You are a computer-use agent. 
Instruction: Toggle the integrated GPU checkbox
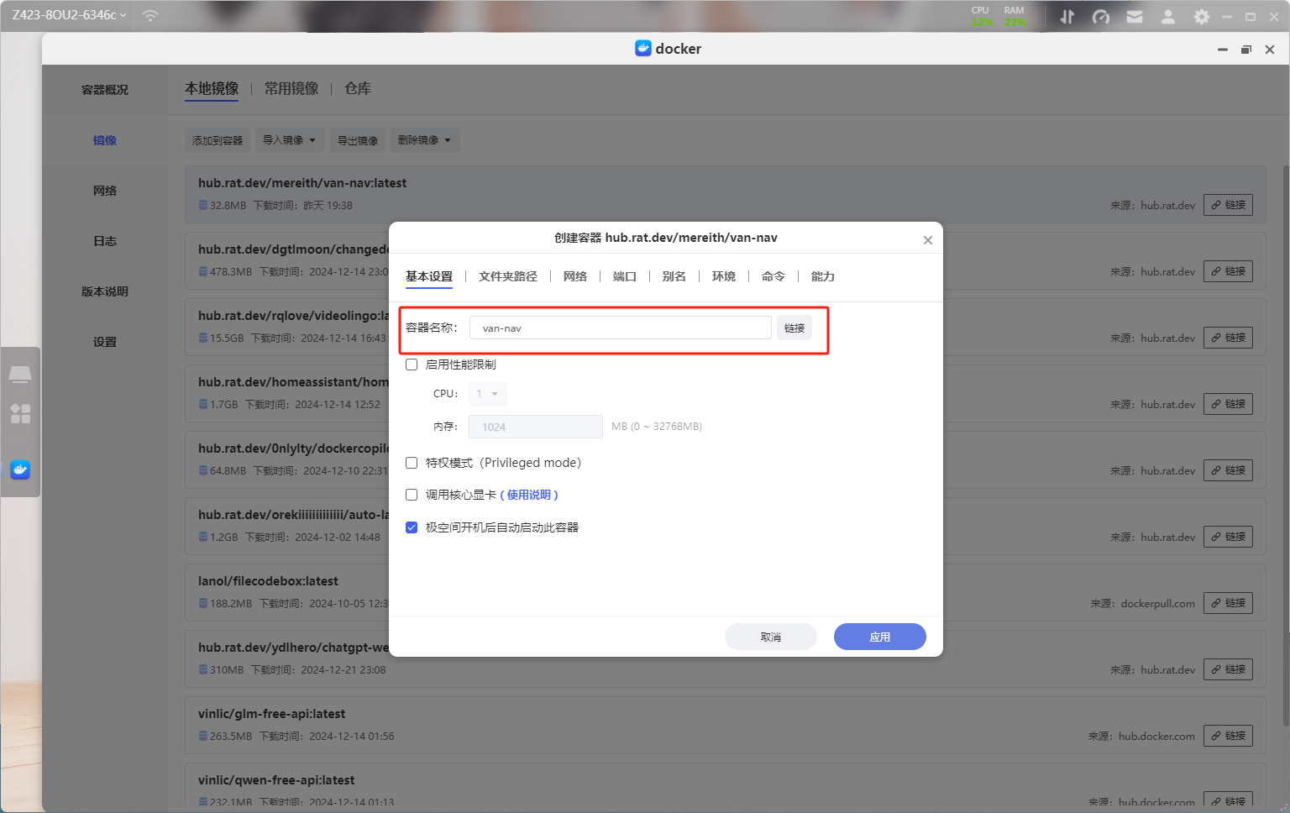point(412,495)
